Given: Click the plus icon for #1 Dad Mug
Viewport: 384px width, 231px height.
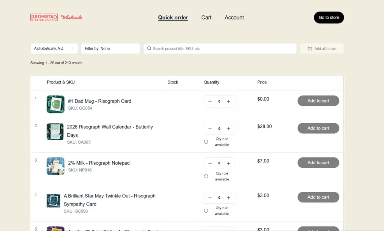Looking at the screenshot, I should click(229, 101).
